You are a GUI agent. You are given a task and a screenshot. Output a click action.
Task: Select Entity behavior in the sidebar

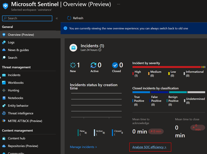(18, 106)
